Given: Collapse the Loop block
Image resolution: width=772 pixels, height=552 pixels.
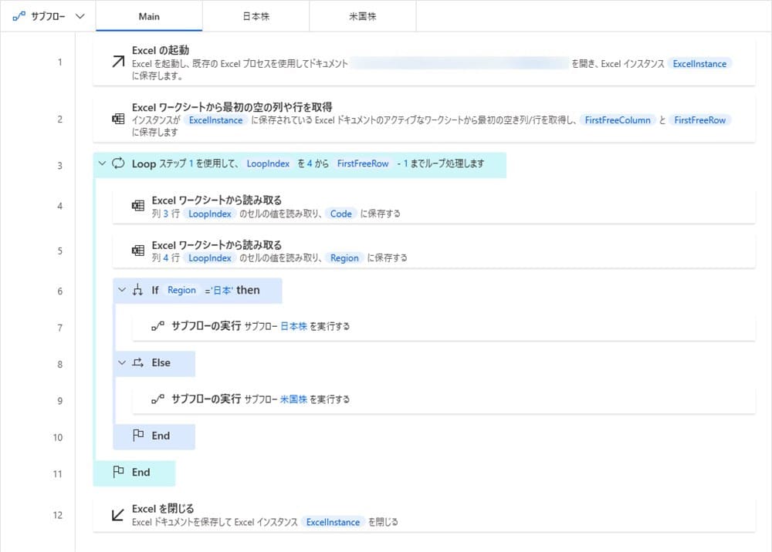Looking at the screenshot, I should pyautogui.click(x=102, y=163).
